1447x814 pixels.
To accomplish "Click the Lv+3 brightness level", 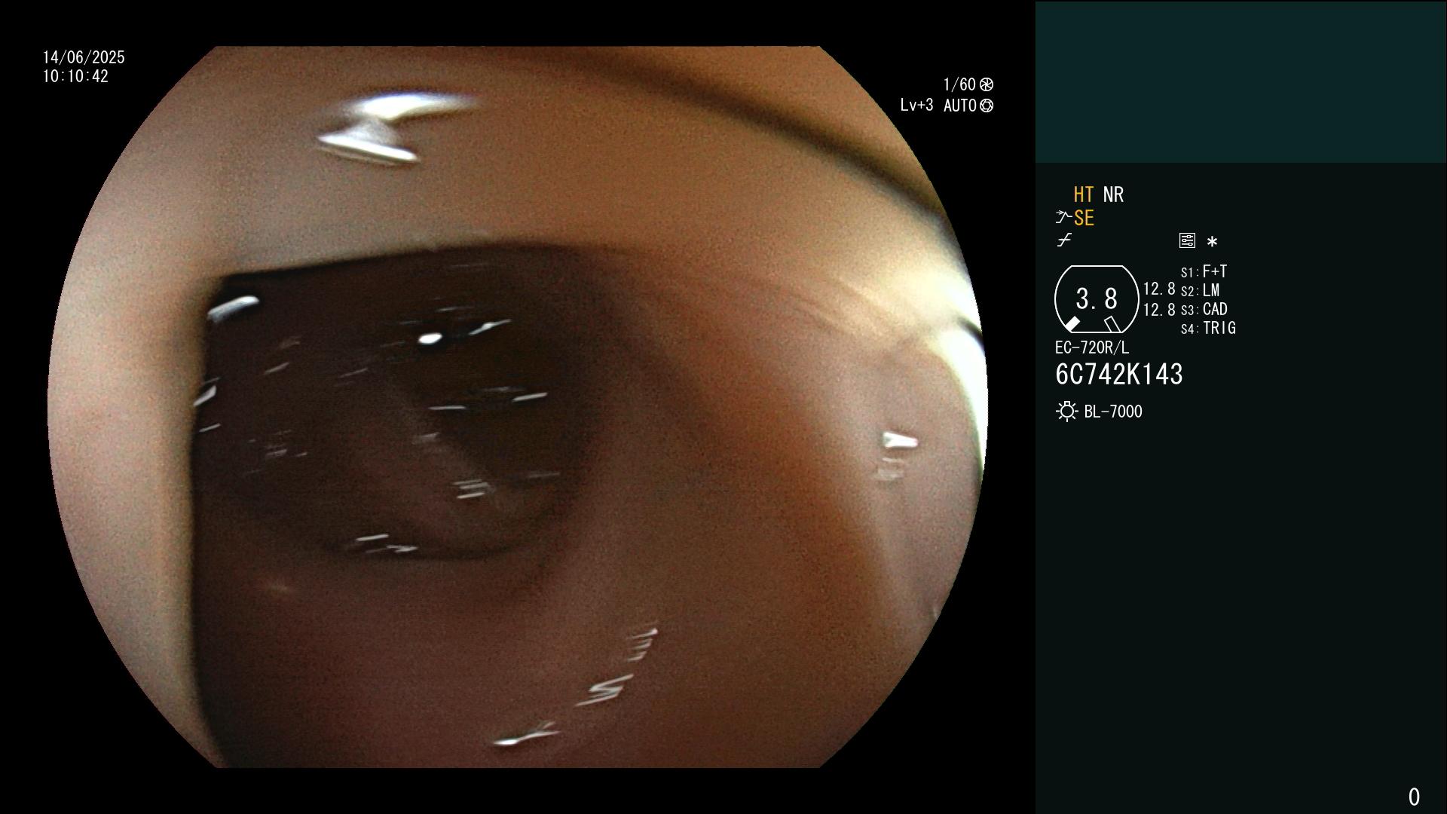I will 916,106.
